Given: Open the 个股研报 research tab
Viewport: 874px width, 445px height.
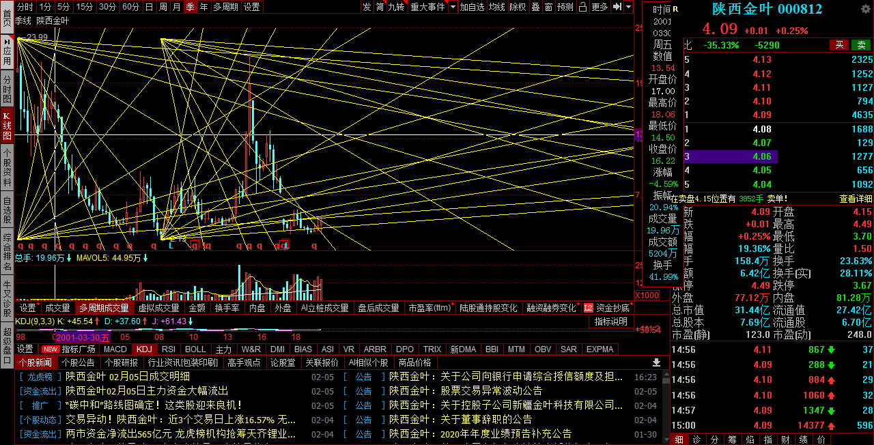Looking at the screenshot, I should click(121, 362).
